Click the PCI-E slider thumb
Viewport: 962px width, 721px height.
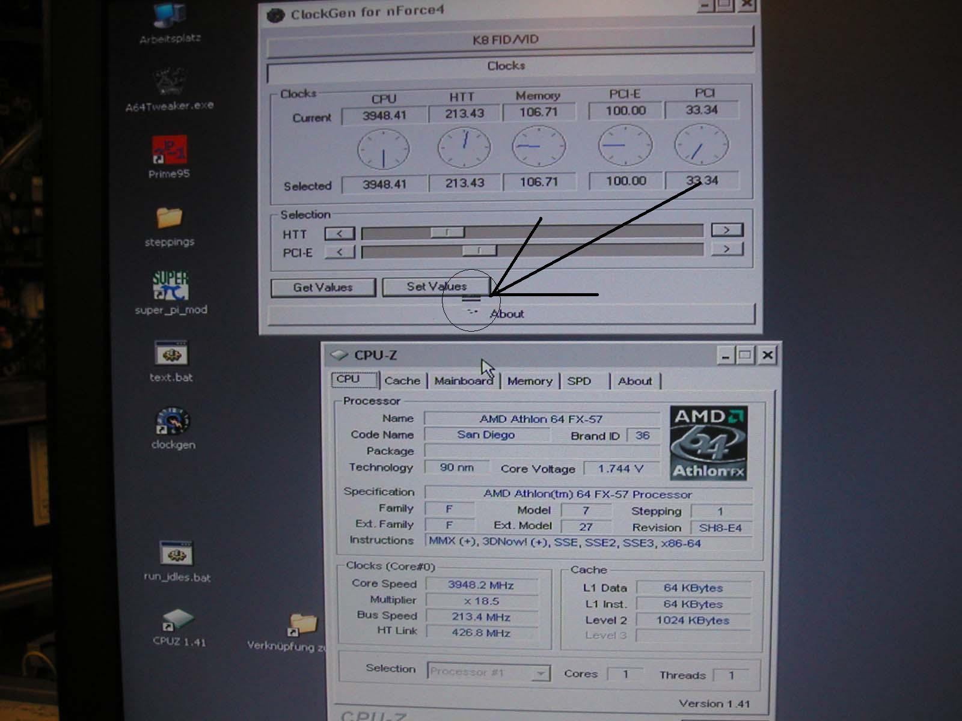pos(479,250)
